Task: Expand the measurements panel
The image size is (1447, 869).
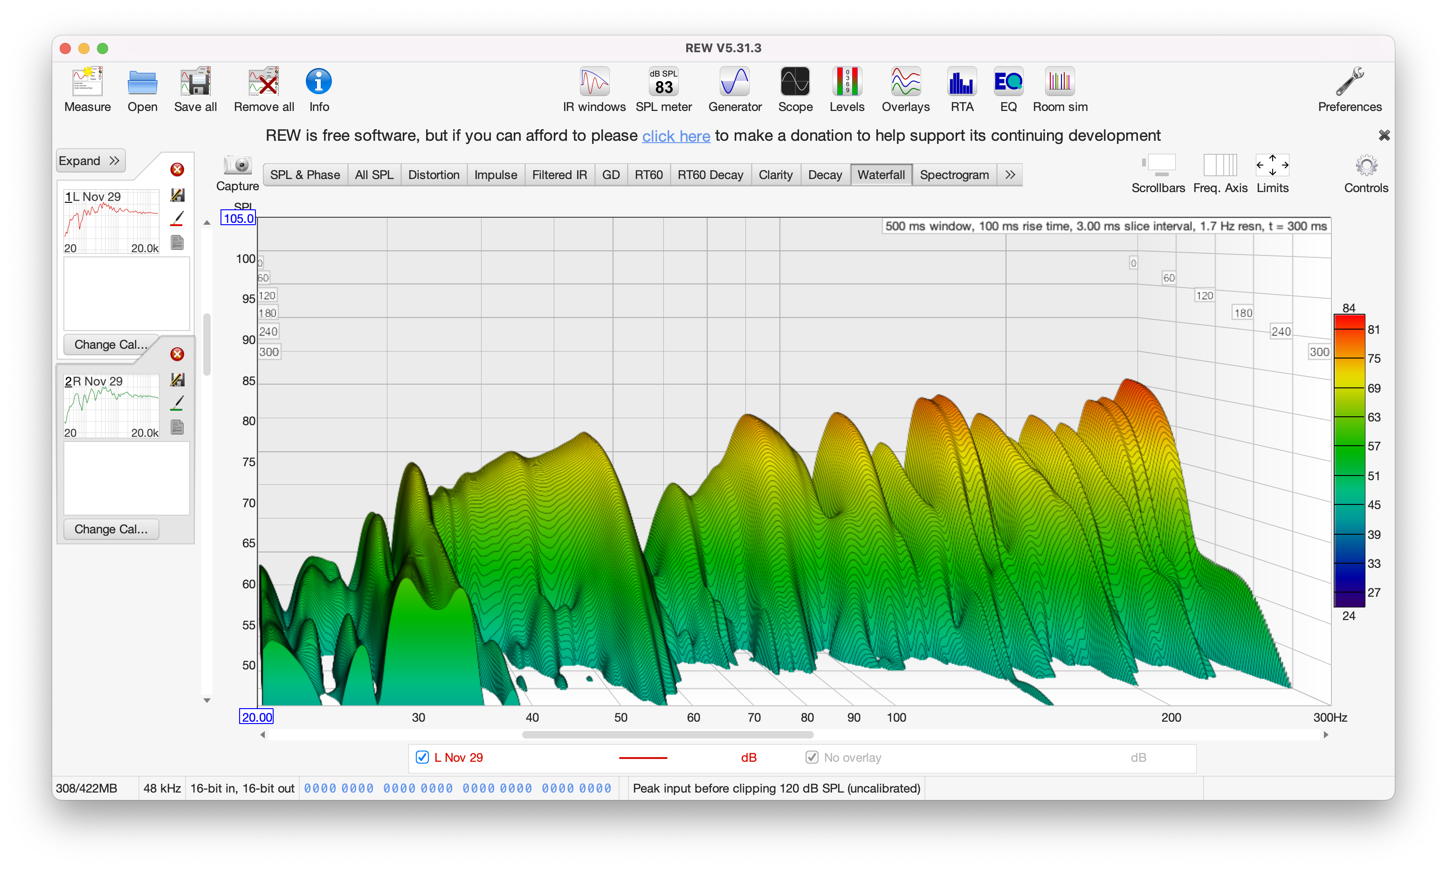Action: tap(90, 160)
